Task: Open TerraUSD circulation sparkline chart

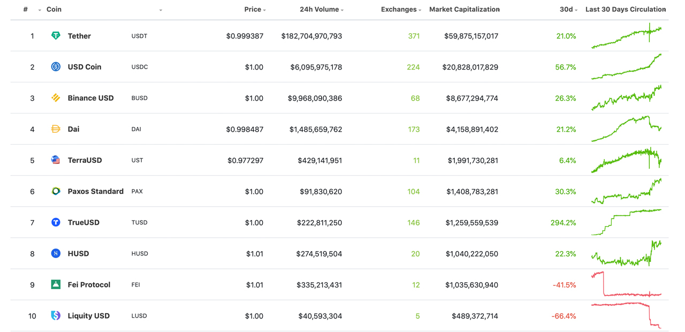Action: [626, 160]
